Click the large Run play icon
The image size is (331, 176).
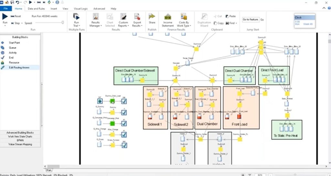coord(5,16)
